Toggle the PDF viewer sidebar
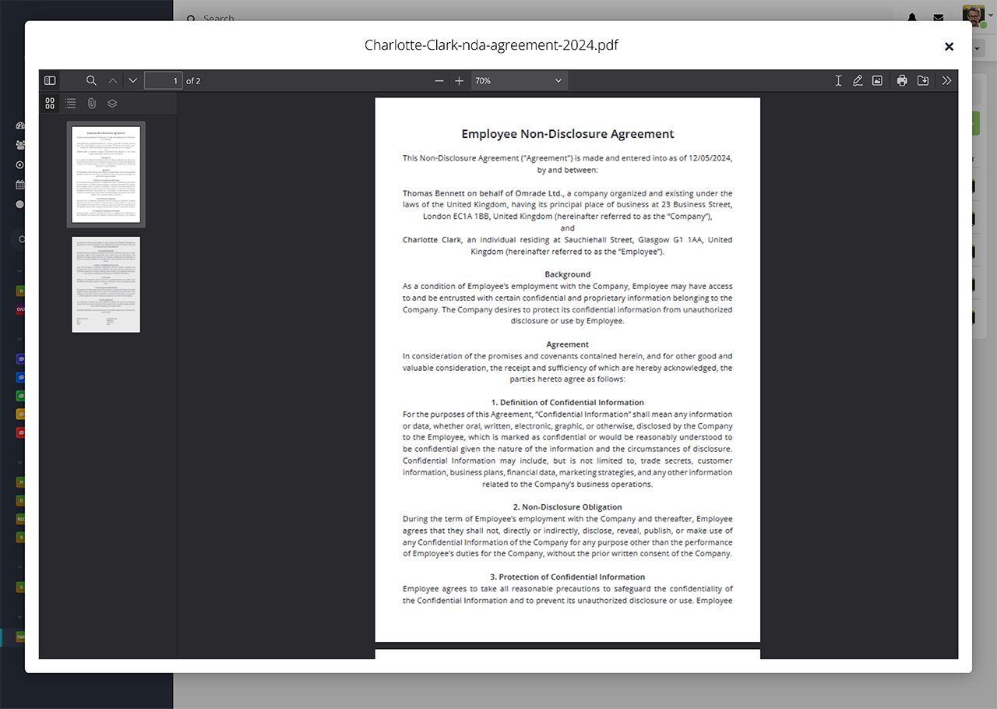The width and height of the screenshot is (997, 709). pyautogui.click(x=50, y=80)
